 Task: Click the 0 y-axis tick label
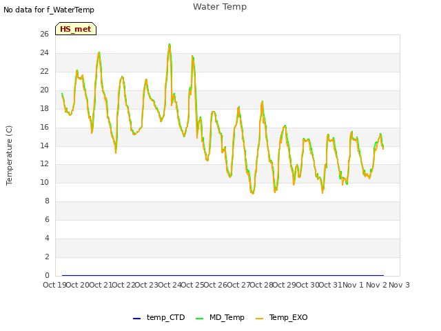pos(47,275)
